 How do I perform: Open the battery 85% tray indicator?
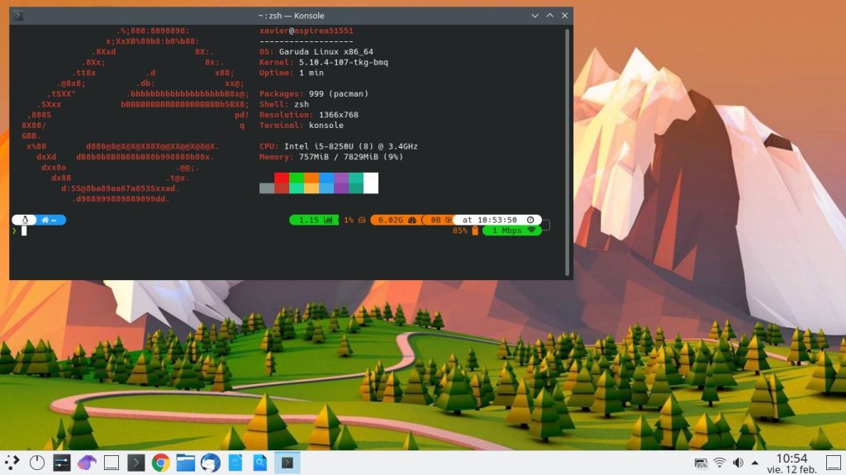(701, 463)
